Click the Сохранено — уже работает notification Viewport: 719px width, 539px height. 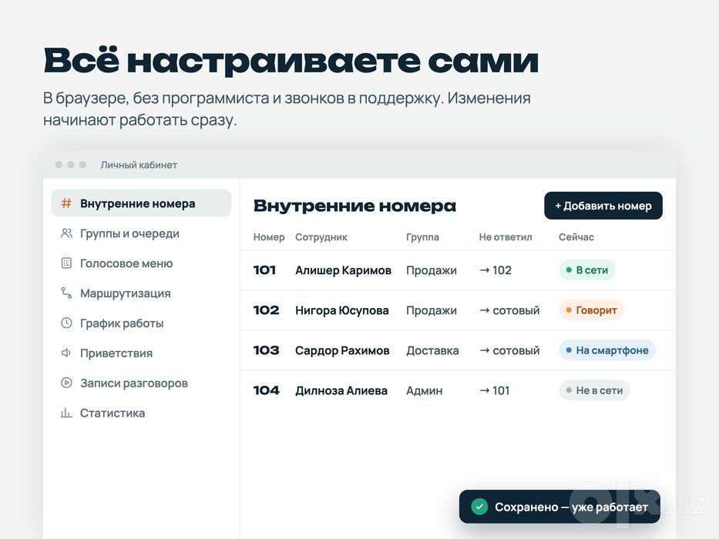[x=559, y=507]
